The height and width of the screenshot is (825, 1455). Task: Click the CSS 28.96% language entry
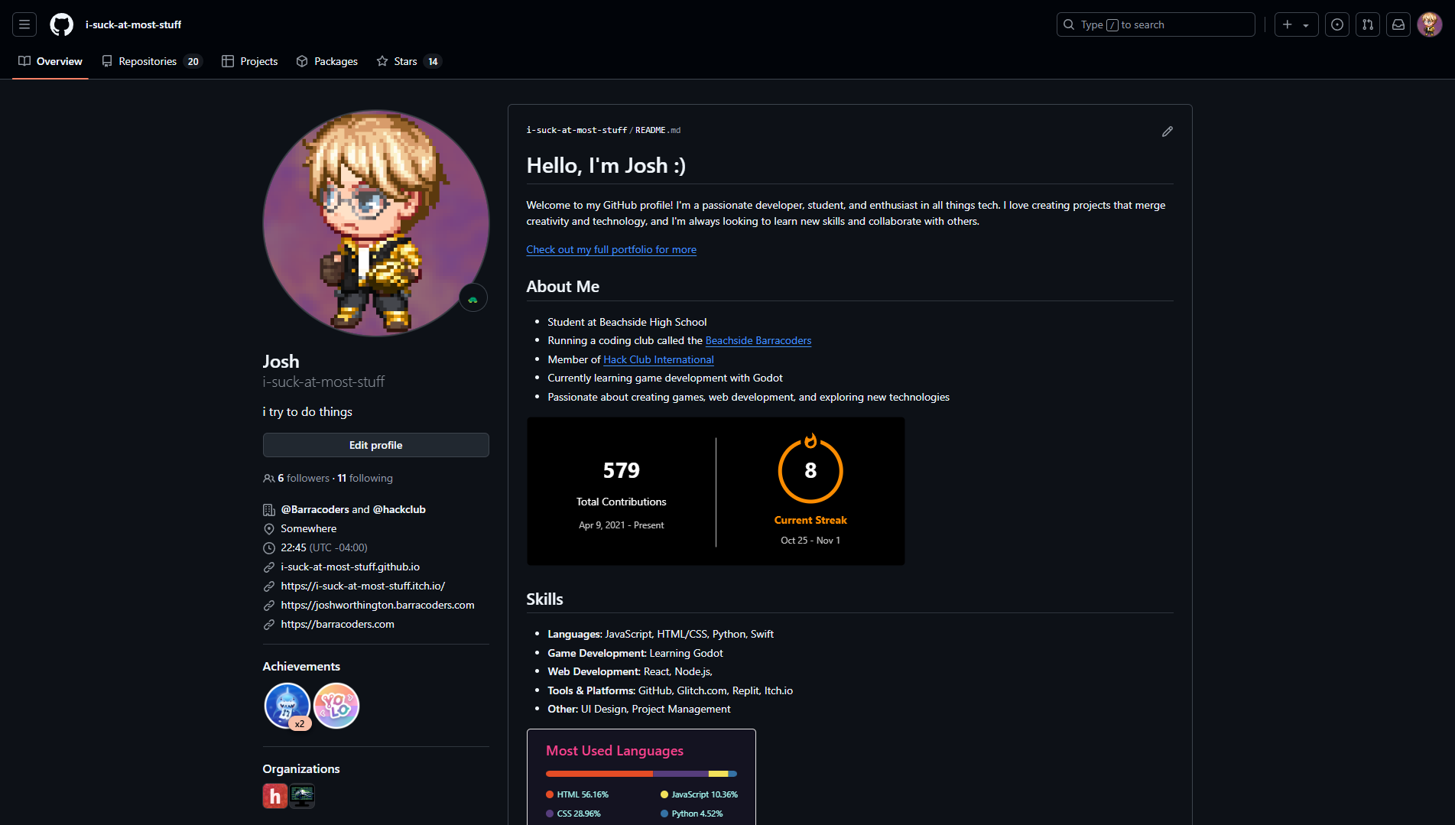tap(573, 814)
